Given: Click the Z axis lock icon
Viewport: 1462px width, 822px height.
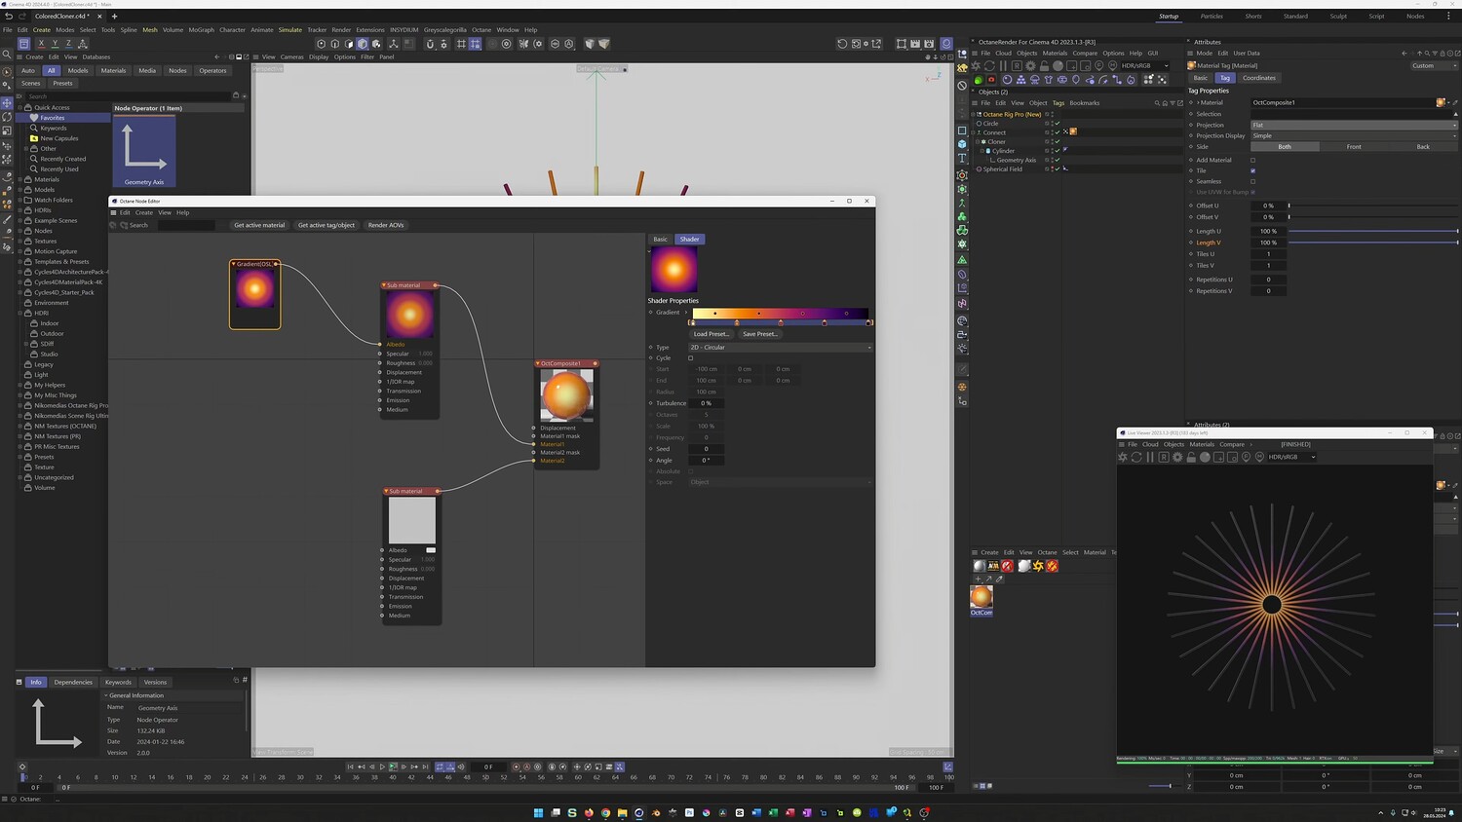Looking at the screenshot, I should click(68, 44).
